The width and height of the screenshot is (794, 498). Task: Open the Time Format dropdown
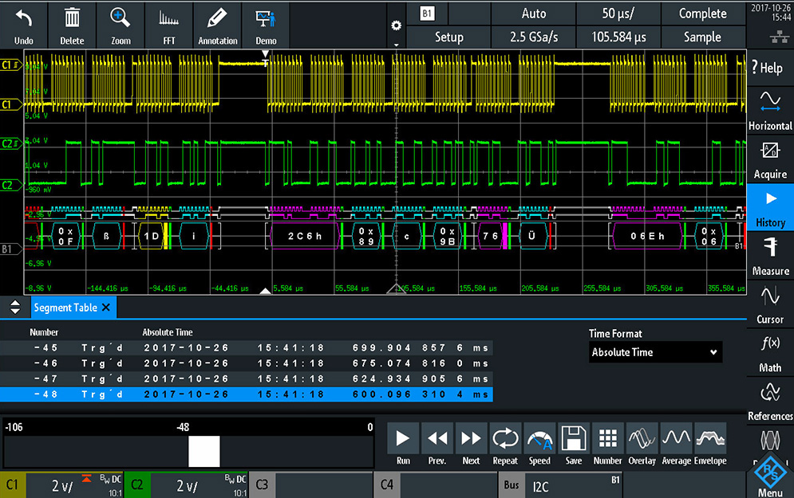655,352
